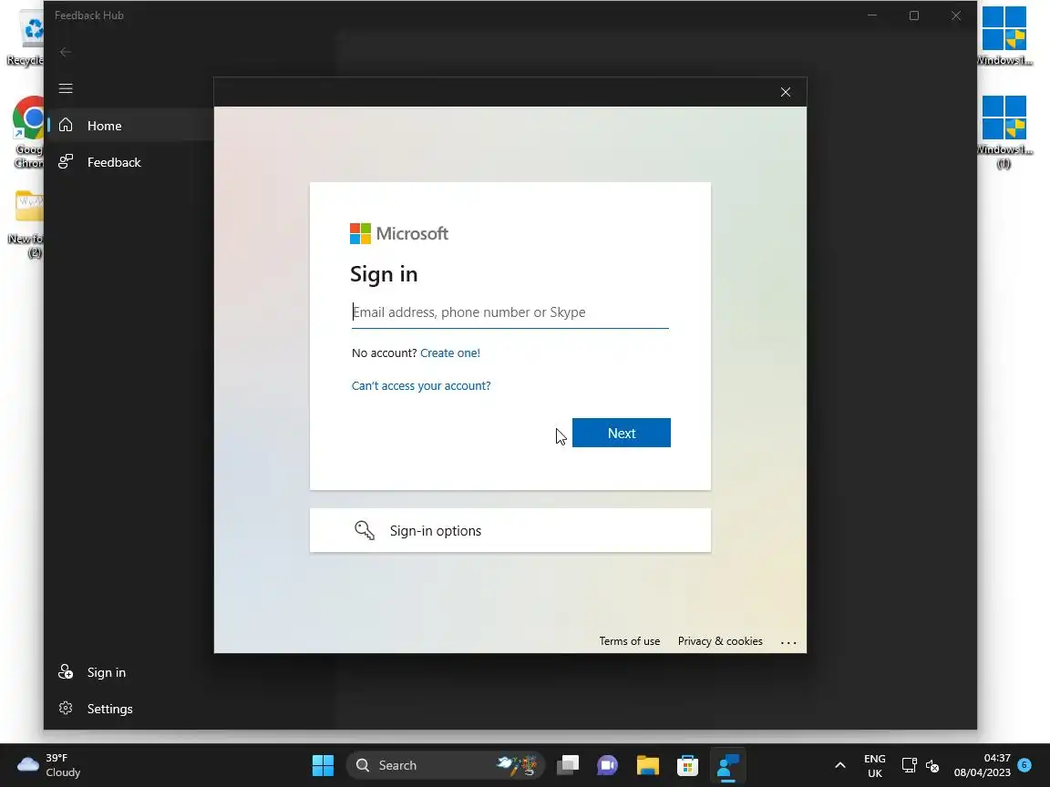This screenshot has height=787, width=1050.
Task: Open File Explorer from the taskbar
Action: [647, 765]
